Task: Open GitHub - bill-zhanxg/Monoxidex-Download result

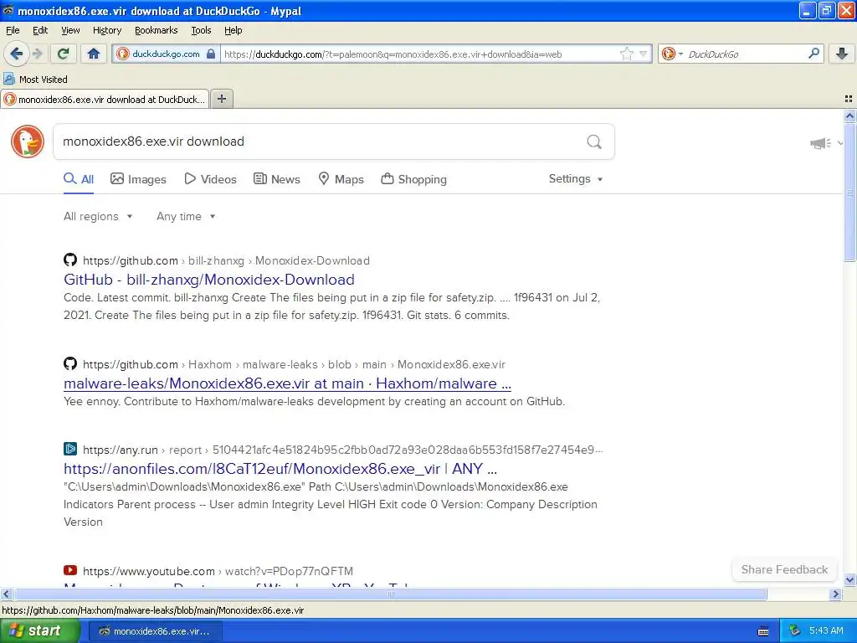Action: (208, 280)
